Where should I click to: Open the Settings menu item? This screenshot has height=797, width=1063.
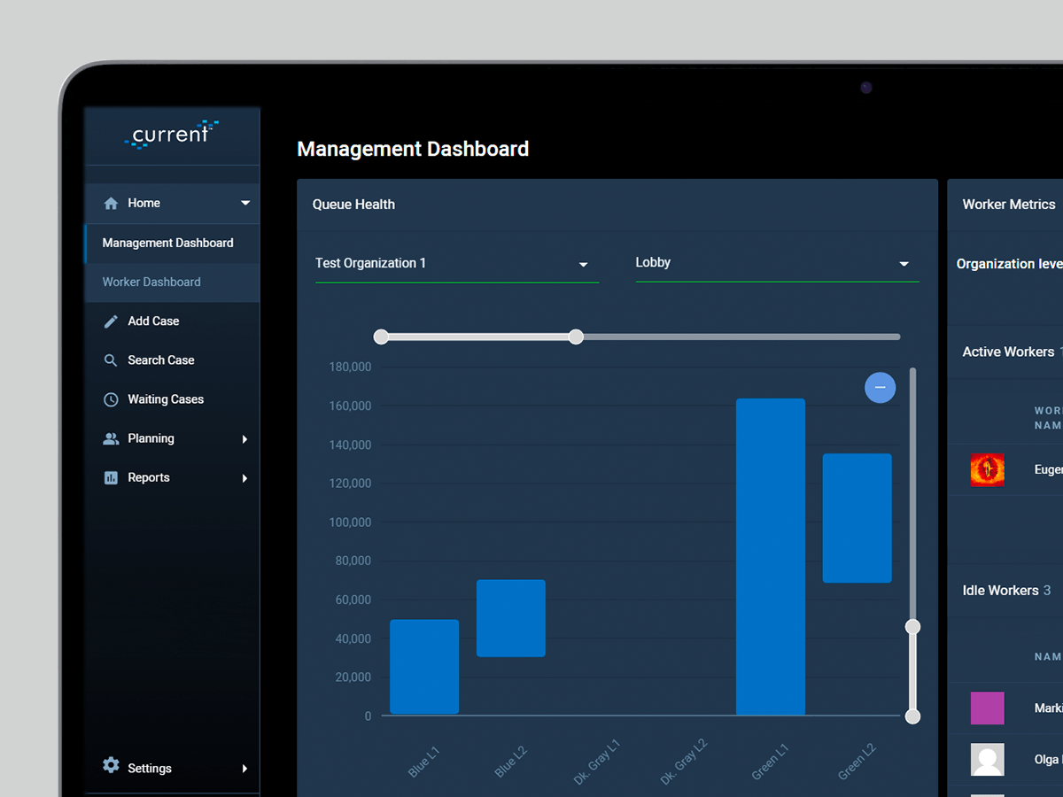click(x=172, y=768)
